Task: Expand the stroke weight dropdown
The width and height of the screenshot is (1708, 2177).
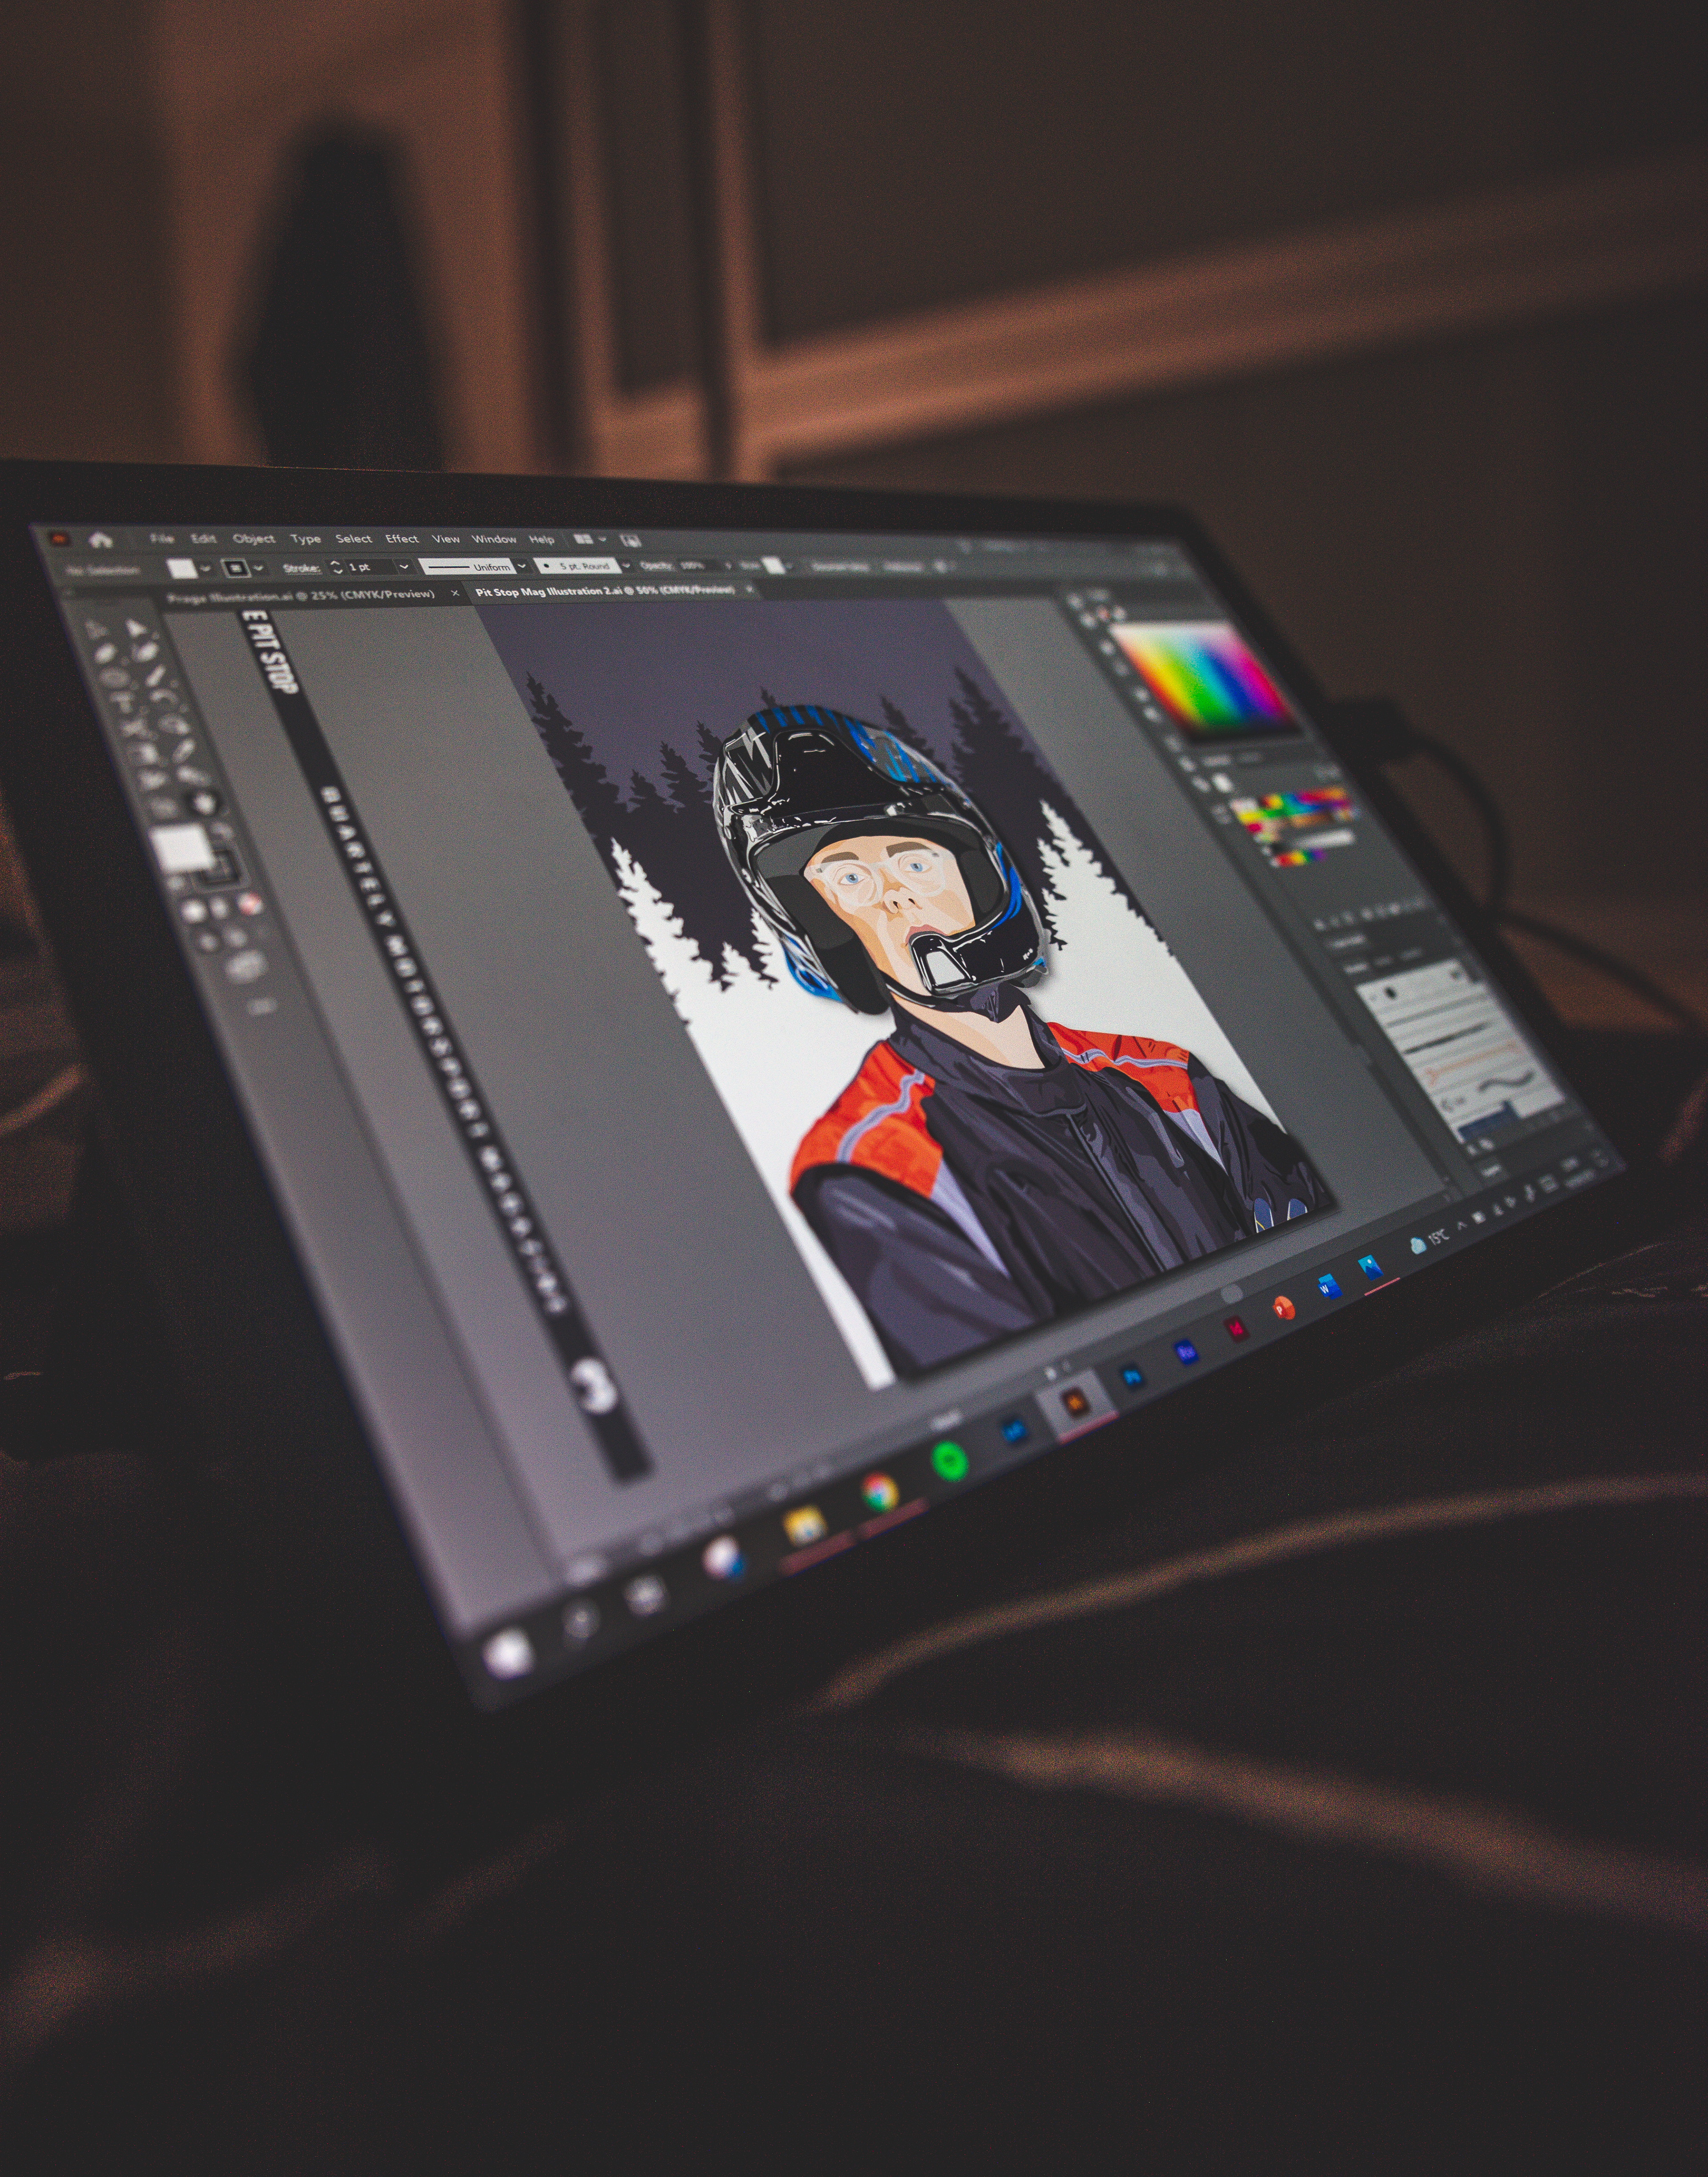Action: (403, 567)
